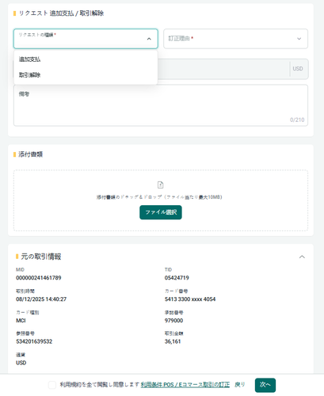Close the リクエストの種類 dropdown using its up-arrow

149,39
